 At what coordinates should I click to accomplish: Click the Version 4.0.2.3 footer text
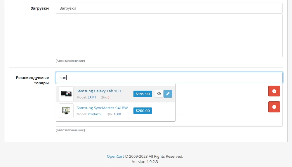click(145, 162)
